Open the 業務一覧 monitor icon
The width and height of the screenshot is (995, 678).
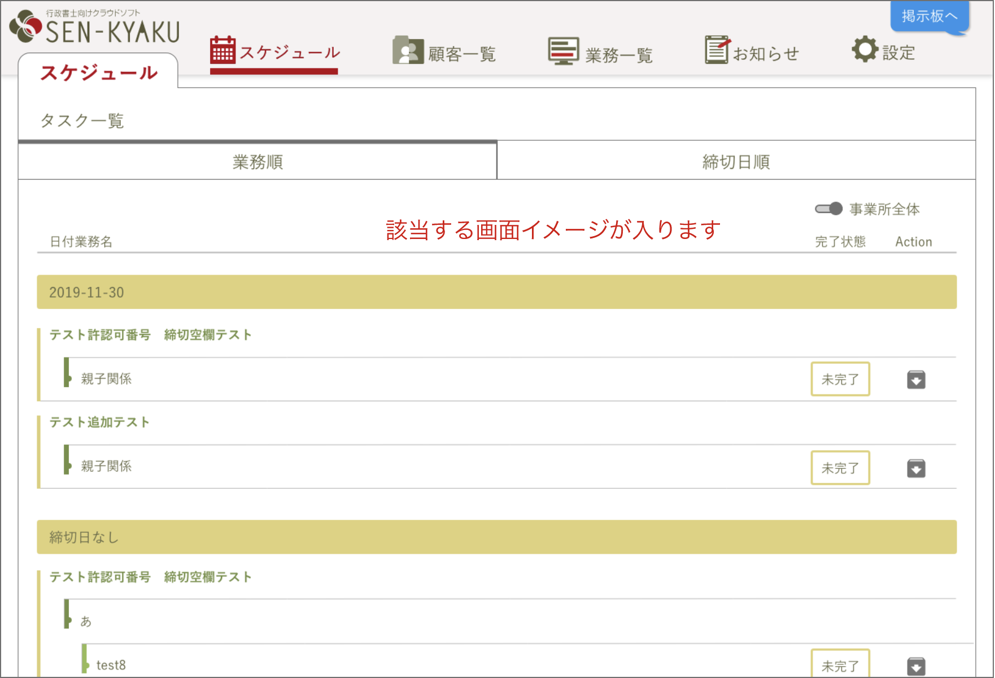[x=563, y=50]
